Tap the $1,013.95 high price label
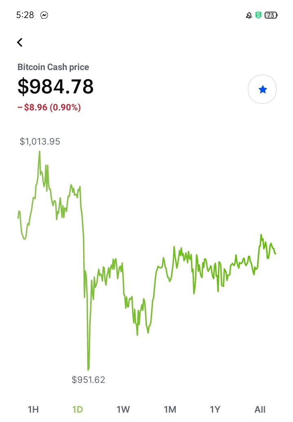This screenshot has width=293, height=422. coord(40,141)
